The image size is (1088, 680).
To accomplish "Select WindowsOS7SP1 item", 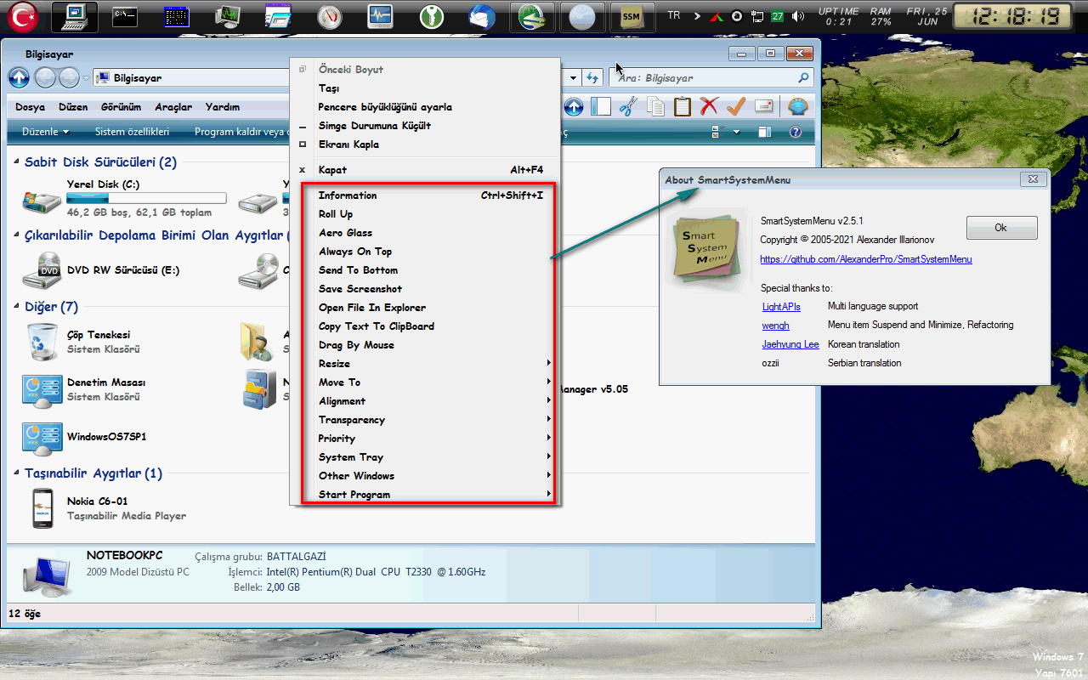I will coord(84,437).
